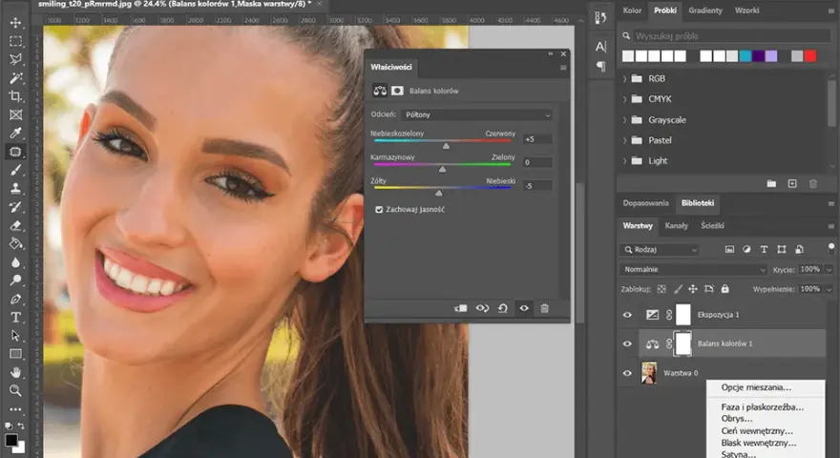This screenshot has height=458, width=840.
Task: Select the Frame tool
Action: (x=15, y=114)
